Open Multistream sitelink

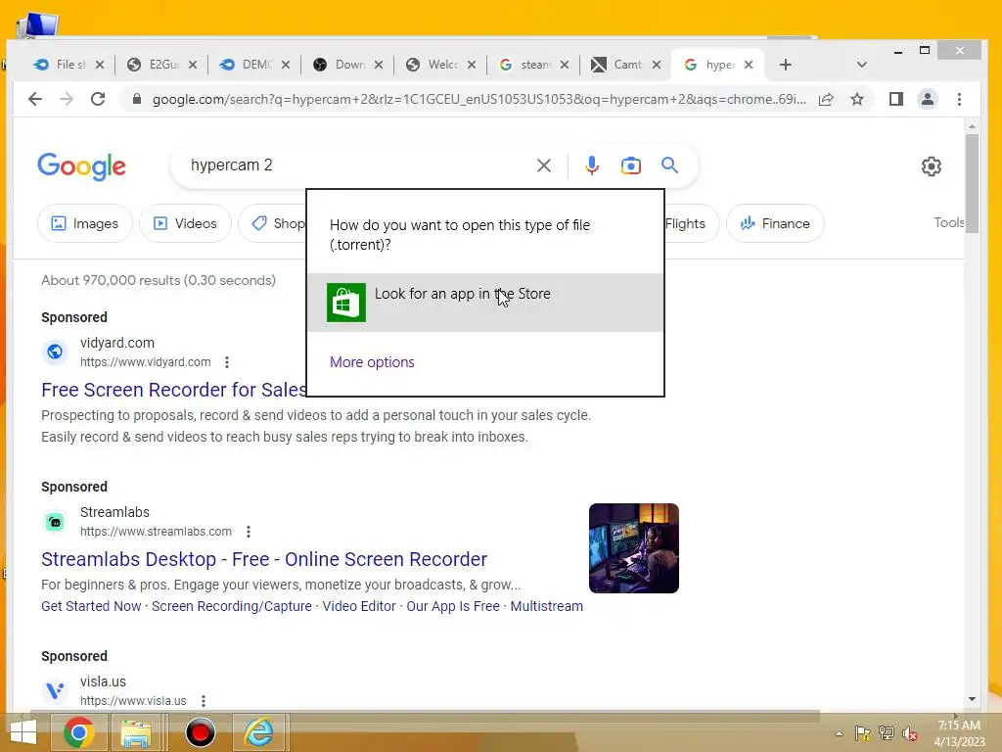[x=546, y=606]
